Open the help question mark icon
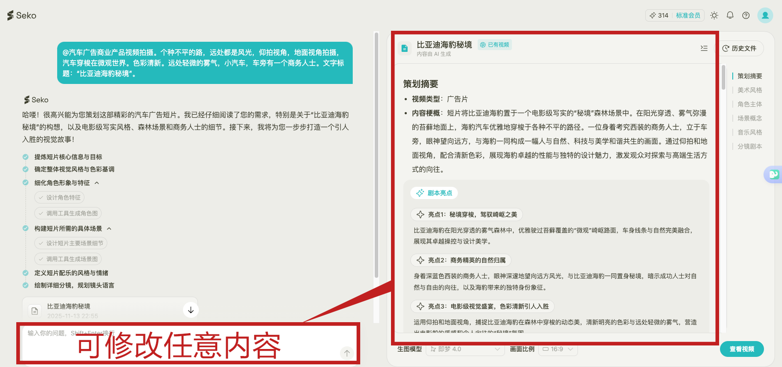This screenshot has height=367, width=782. click(x=746, y=15)
